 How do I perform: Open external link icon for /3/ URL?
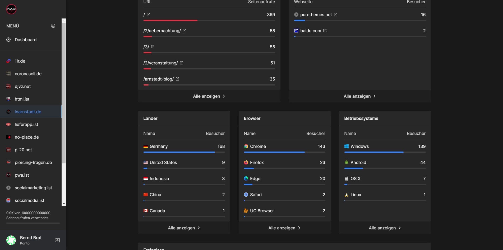pyautogui.click(x=153, y=47)
